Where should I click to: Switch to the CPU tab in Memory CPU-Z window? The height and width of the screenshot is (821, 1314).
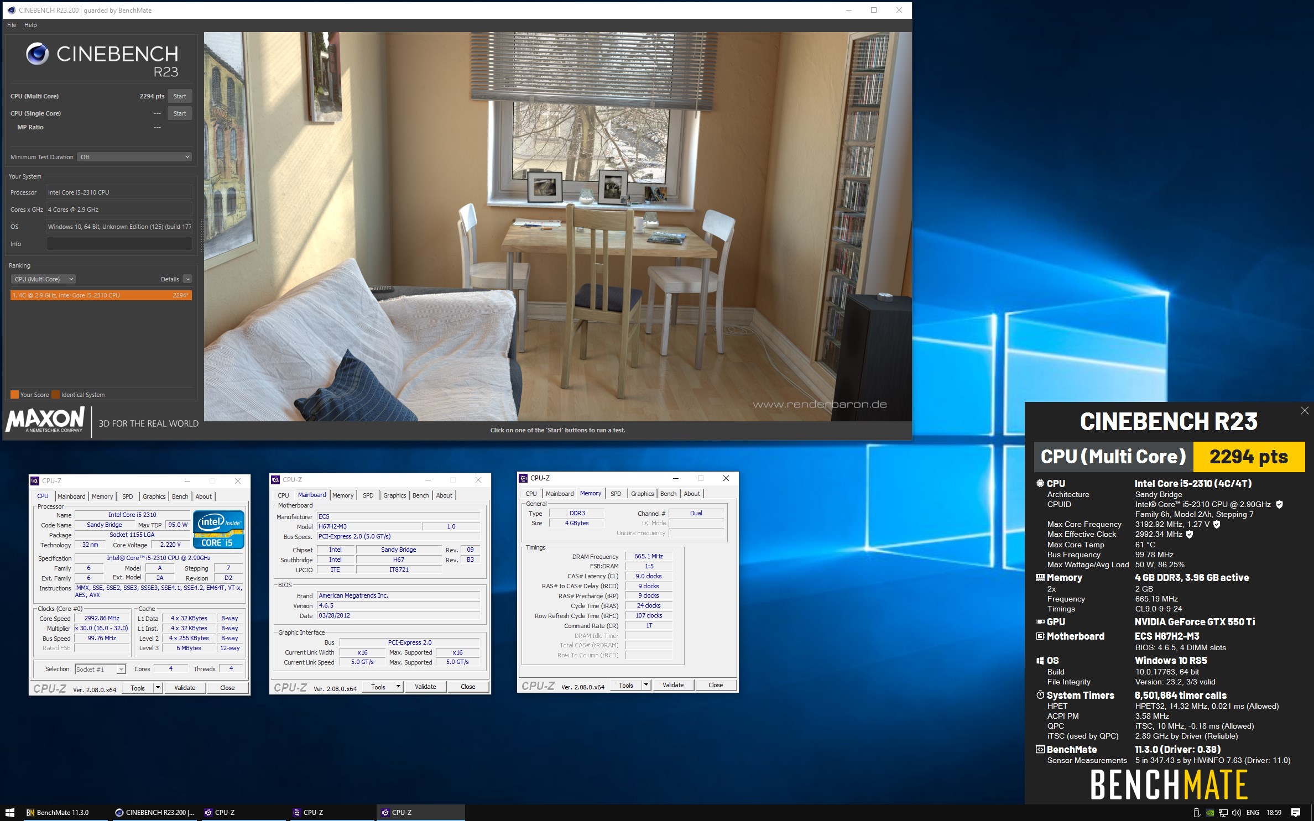(x=531, y=494)
